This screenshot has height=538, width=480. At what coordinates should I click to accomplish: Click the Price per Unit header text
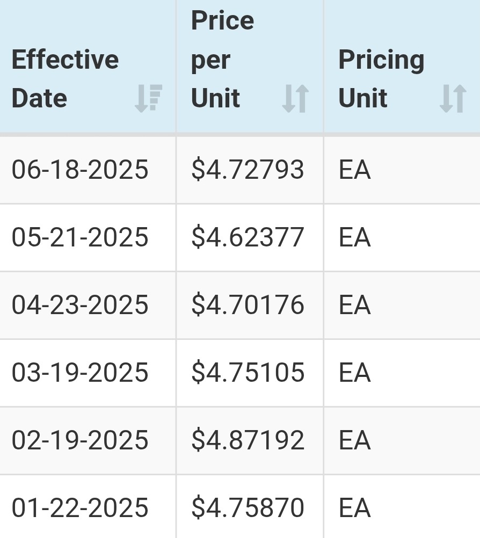point(222,59)
